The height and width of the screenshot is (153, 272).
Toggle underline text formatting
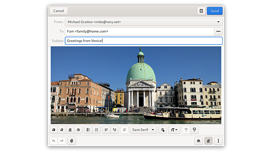point(70,129)
